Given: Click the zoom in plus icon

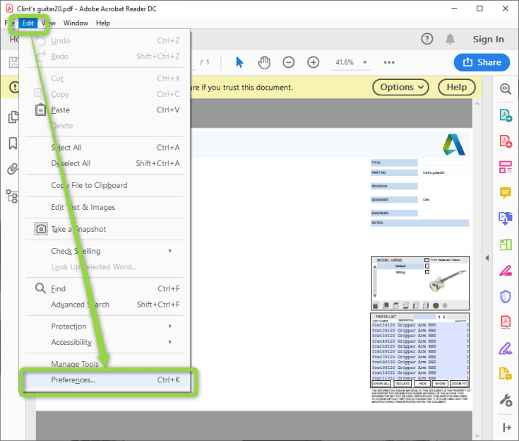Looking at the screenshot, I should 313,62.
